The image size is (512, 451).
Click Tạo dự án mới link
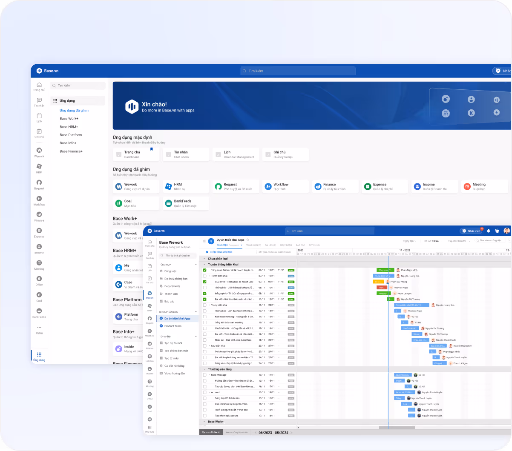173,343
